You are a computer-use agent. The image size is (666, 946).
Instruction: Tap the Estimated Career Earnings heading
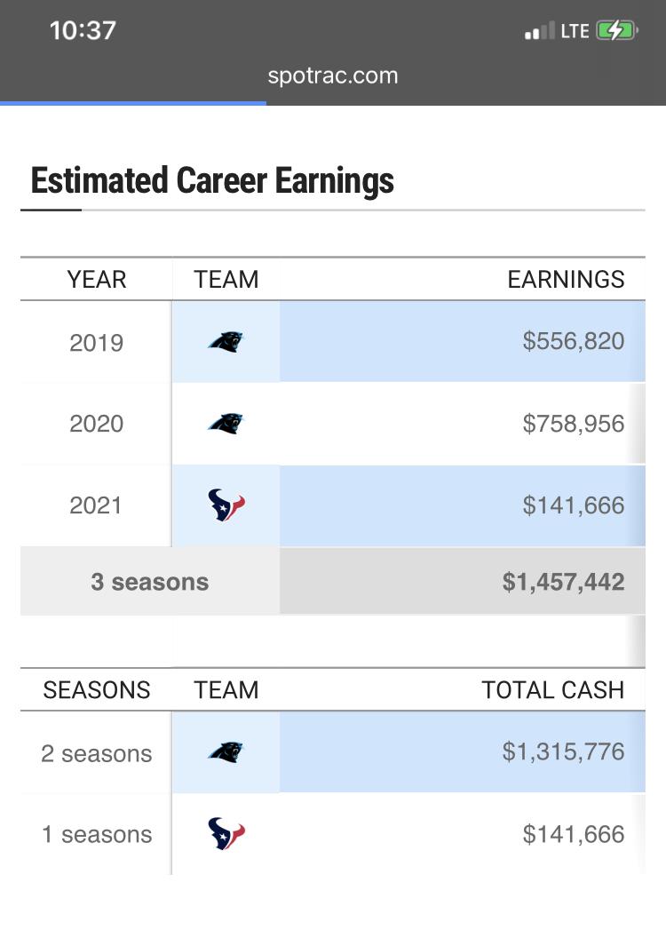pos(212,180)
